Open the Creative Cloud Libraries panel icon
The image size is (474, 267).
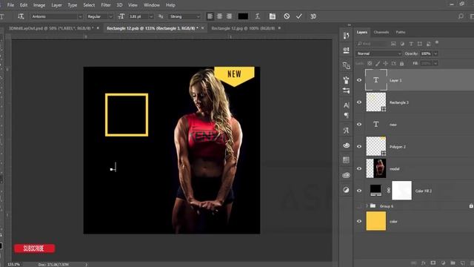coord(346,175)
